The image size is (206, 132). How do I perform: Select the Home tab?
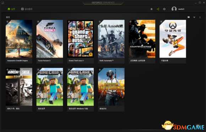click(11, 9)
